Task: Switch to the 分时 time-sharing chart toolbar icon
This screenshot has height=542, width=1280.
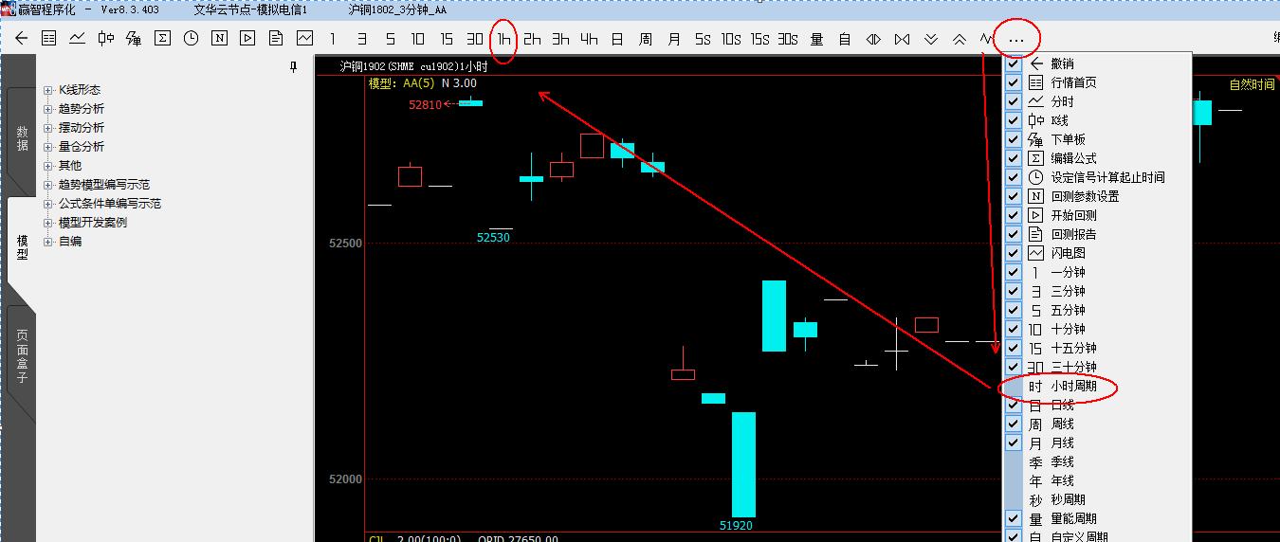Action: tap(77, 39)
